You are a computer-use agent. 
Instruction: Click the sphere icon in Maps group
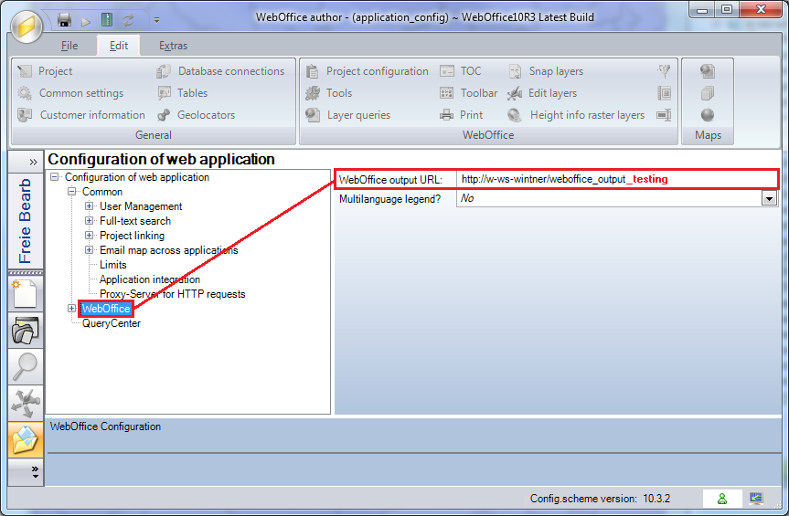coord(708,115)
